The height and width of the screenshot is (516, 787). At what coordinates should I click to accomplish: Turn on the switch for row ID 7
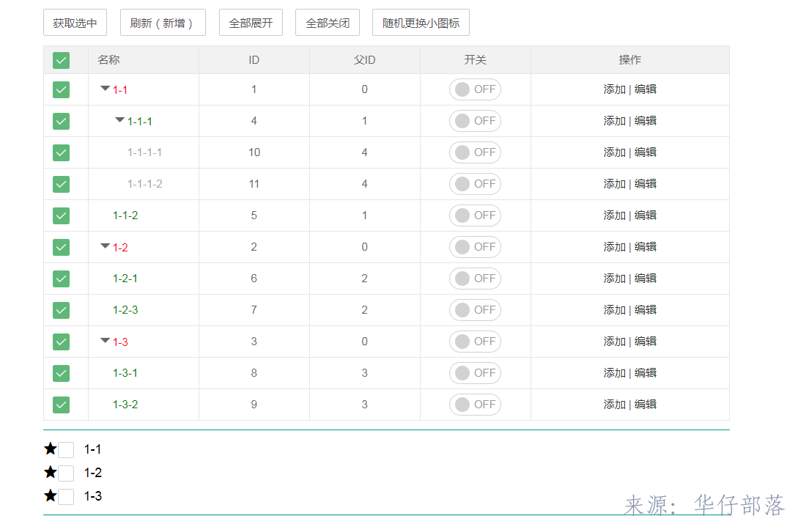[475, 310]
